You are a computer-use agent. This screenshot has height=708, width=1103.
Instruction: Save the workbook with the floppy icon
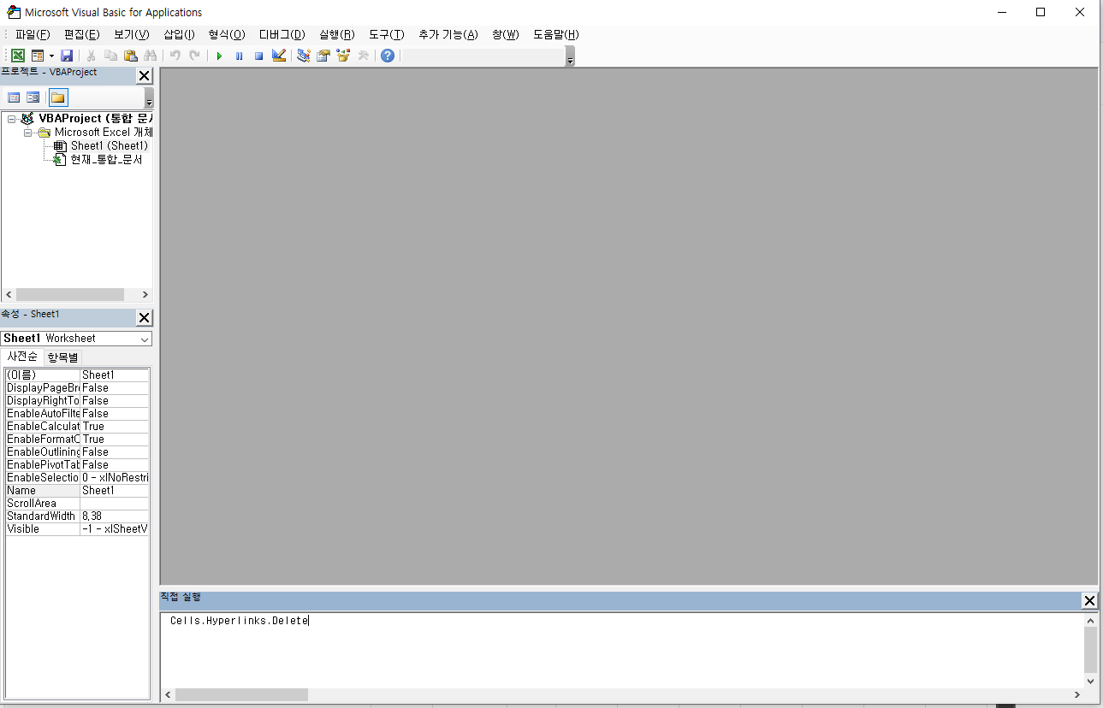[x=67, y=56]
